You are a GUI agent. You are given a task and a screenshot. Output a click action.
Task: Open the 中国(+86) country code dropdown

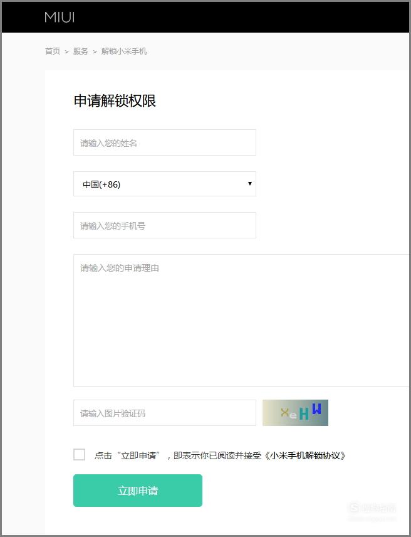(x=165, y=184)
